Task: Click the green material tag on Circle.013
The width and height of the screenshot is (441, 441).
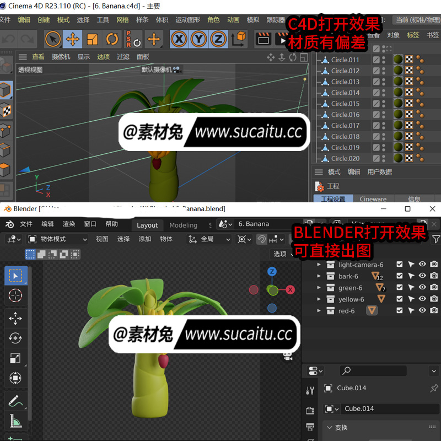Action: [x=398, y=82]
